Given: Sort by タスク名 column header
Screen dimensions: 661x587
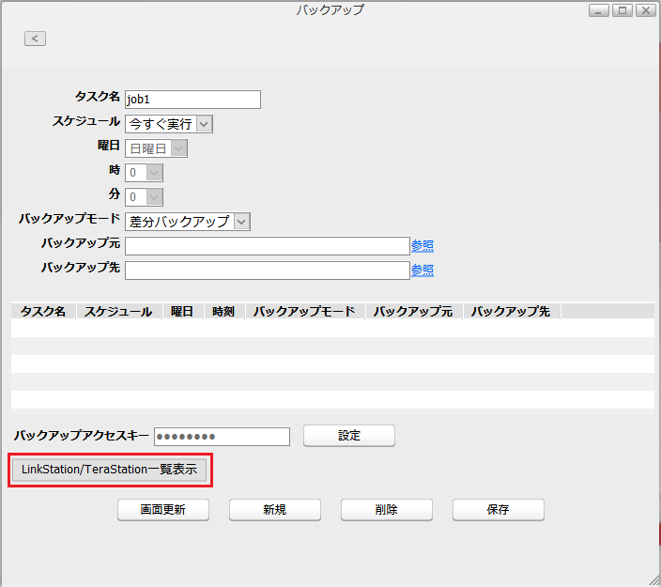Looking at the screenshot, I should pyautogui.click(x=43, y=311).
